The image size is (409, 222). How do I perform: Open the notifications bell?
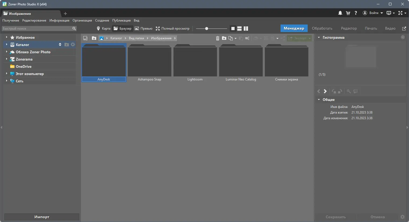(x=340, y=13)
